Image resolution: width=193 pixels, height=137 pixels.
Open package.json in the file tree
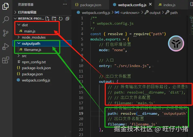pos(42,74)
